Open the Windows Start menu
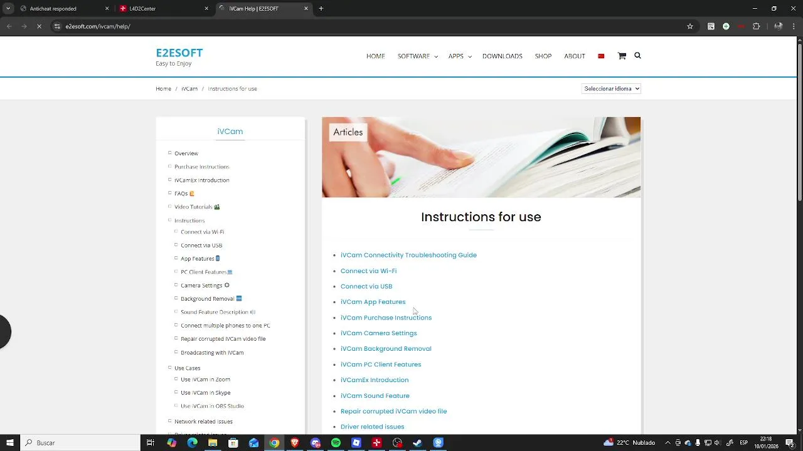803x451 pixels. pyautogui.click(x=9, y=443)
